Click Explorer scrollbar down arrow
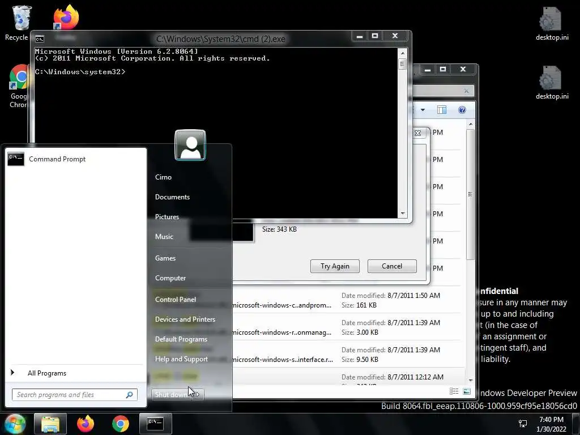Image resolution: width=580 pixels, height=435 pixels. click(471, 380)
